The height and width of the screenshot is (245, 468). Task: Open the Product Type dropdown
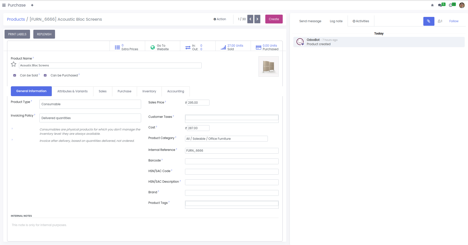tap(90, 104)
